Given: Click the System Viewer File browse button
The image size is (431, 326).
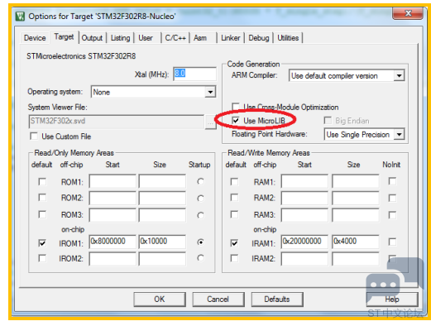Looking at the screenshot, I should pos(210,122).
